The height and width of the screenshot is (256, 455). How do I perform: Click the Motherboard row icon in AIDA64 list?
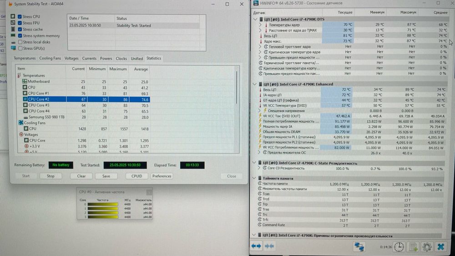[x=25, y=81]
